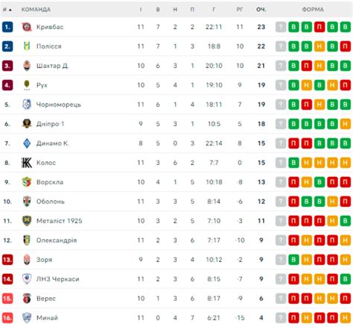Sort table by the # rank column arrow
Viewport: 353px width, 327px height.
point(10,10)
